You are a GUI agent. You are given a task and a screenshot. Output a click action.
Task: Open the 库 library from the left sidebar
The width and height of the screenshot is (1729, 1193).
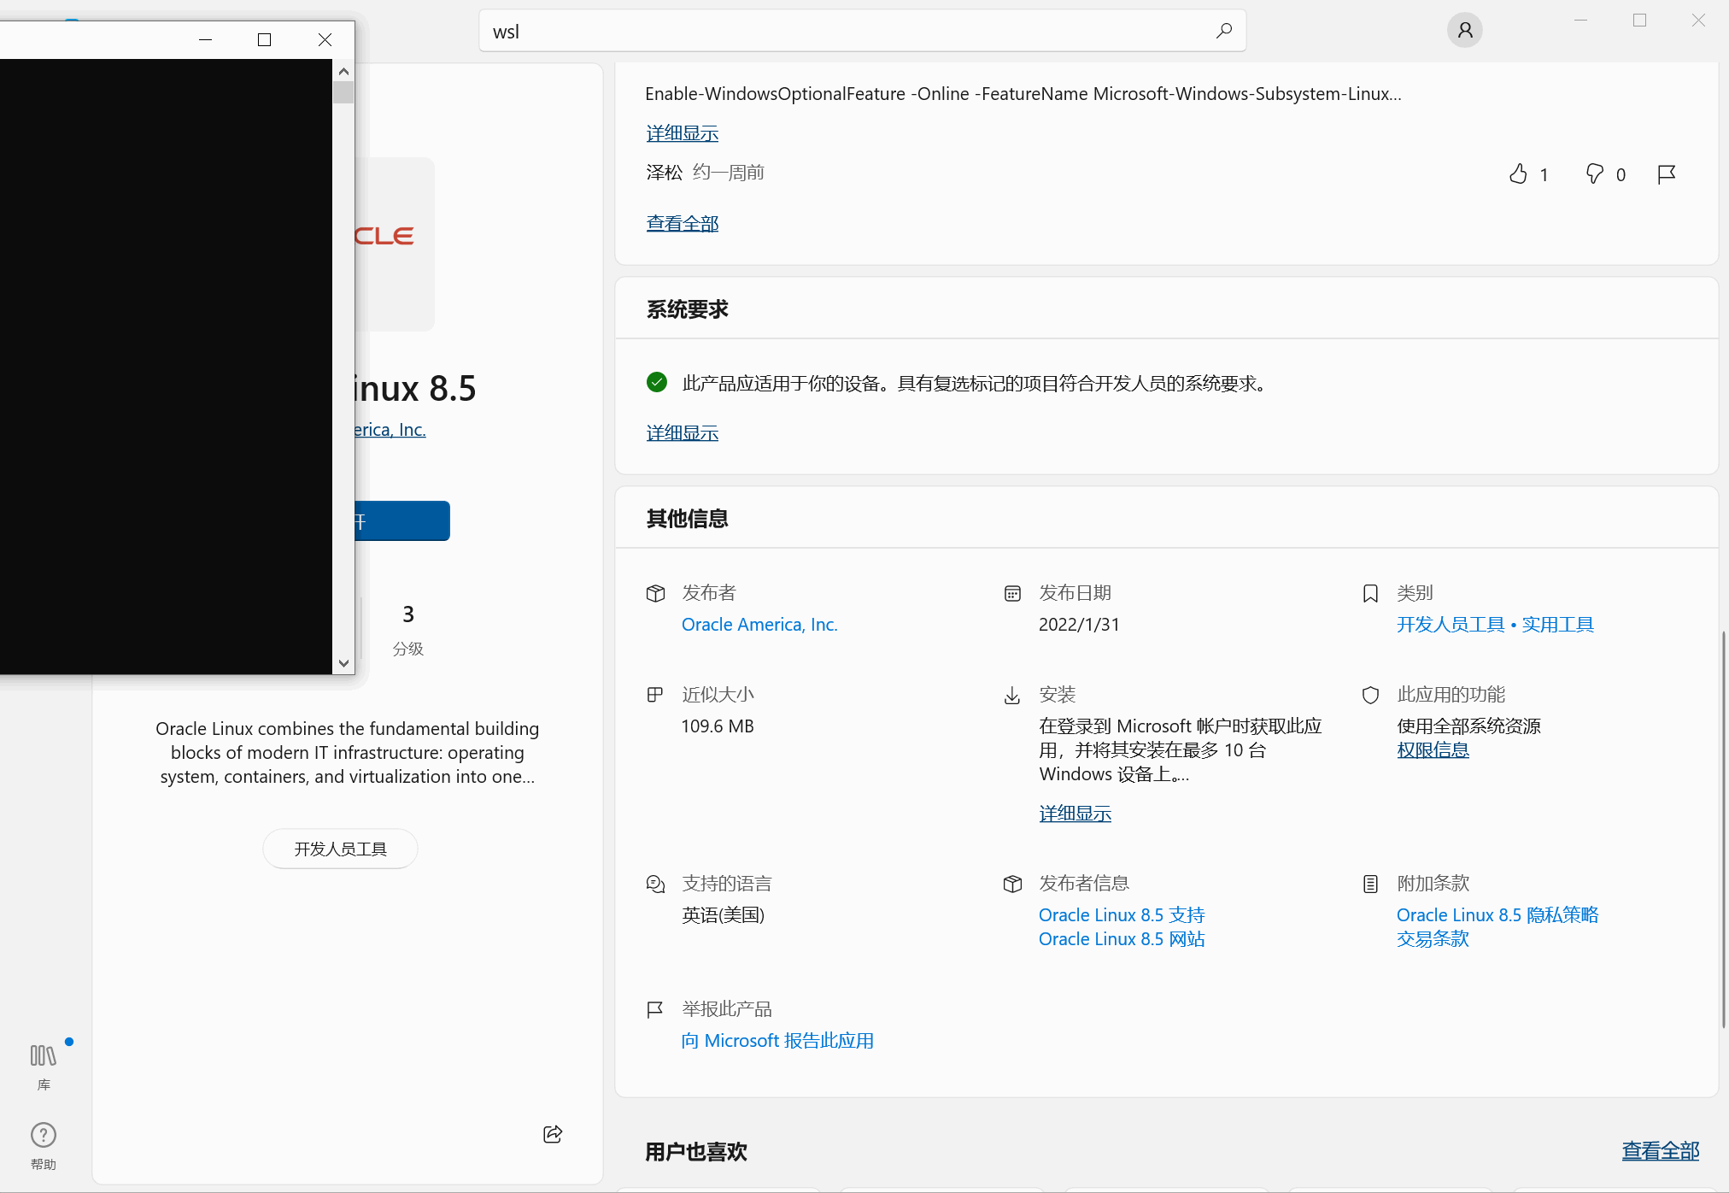coord(43,1064)
